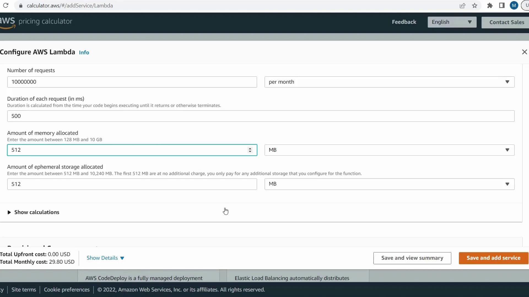The width and height of the screenshot is (529, 297).
Task: Open the Info link next to Lambda title
Action: point(84,53)
